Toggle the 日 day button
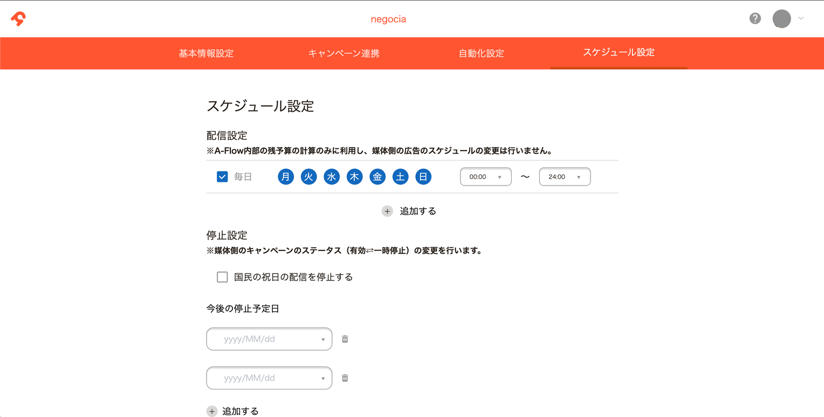The height and width of the screenshot is (417, 824). coord(423,177)
